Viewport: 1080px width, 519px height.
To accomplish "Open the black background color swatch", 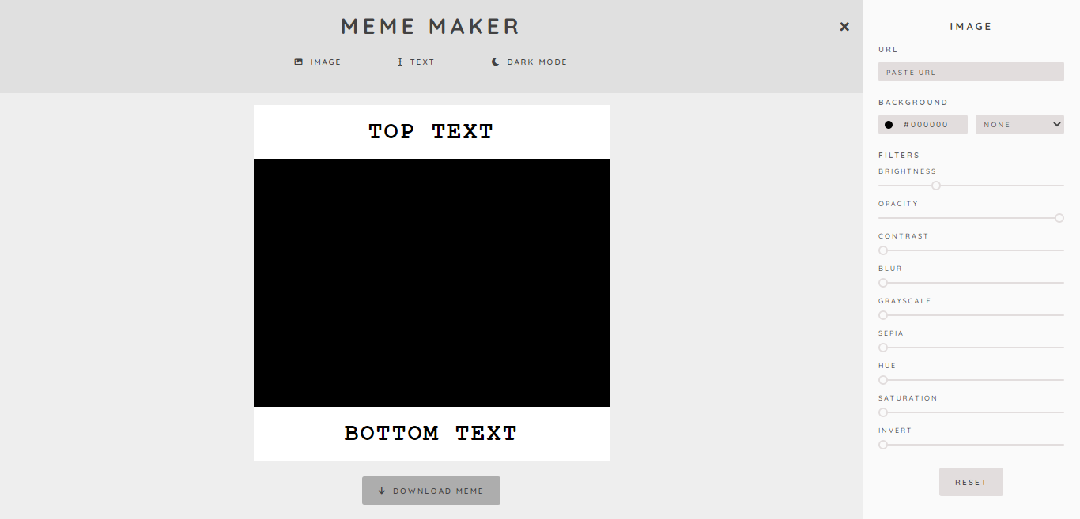I will [889, 125].
